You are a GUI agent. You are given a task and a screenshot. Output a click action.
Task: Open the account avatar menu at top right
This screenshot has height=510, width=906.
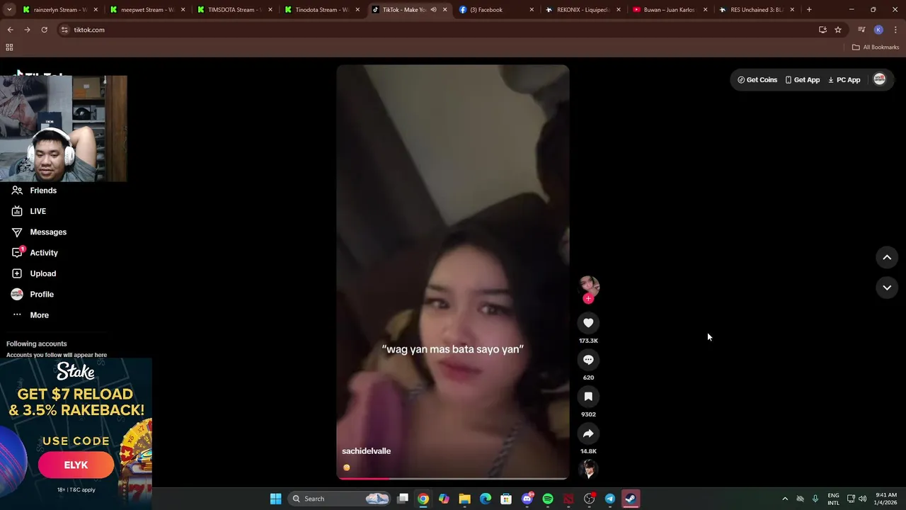(880, 79)
